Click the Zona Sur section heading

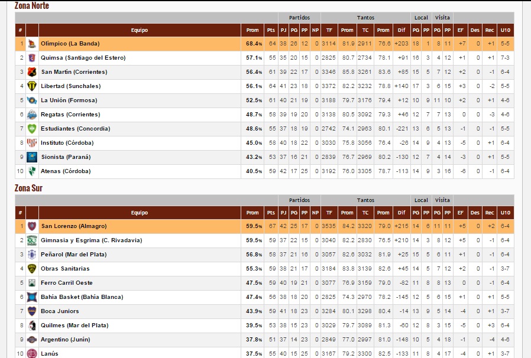(28, 188)
